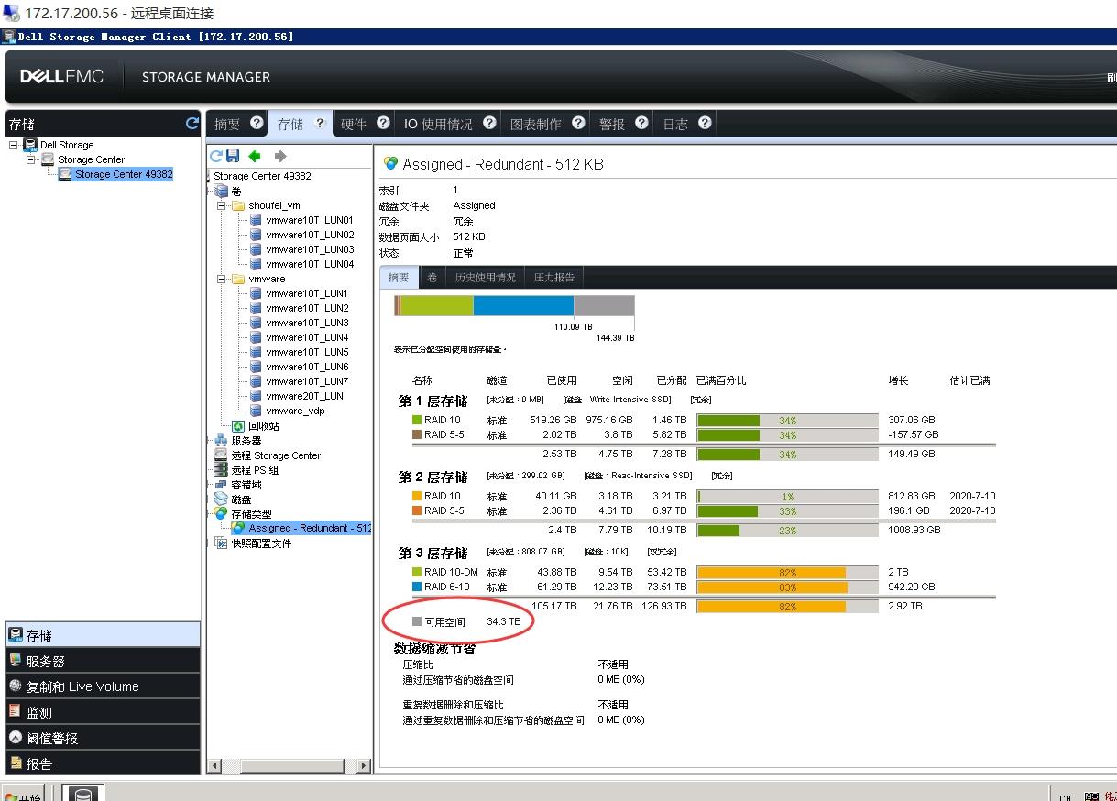Viewport: 1117px width, 801px height.
Task: Open help for the 摘要 tab
Action: click(257, 123)
